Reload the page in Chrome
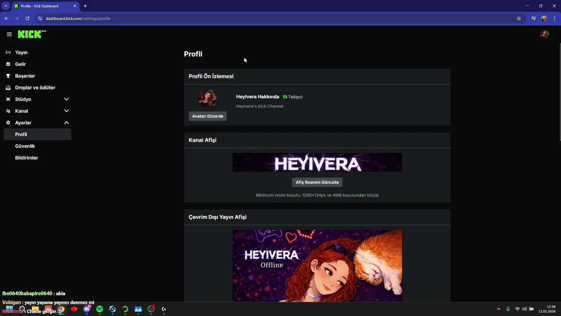Viewport: 561px width, 316px height. pos(27,18)
